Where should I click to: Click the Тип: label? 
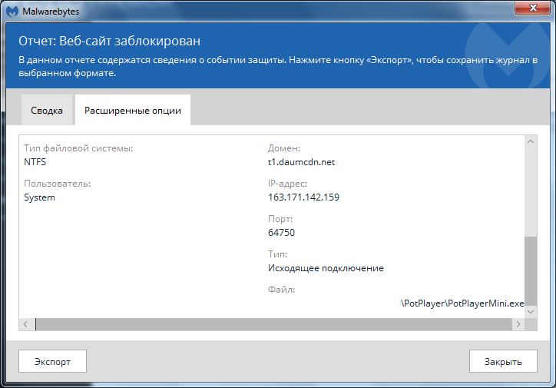(278, 254)
